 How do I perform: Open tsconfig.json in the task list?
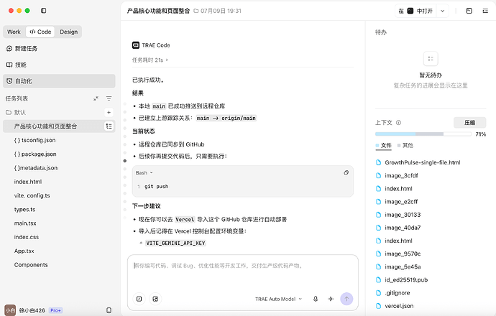tap(35, 140)
